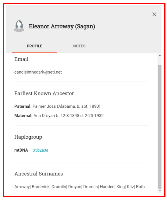Screen dimensions: 167x200
Task: Open the U5b2a3a haplogroup link
Action: 40,150
